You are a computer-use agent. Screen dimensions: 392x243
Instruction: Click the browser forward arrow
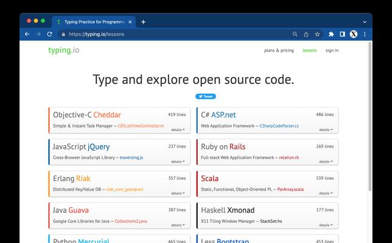point(38,34)
